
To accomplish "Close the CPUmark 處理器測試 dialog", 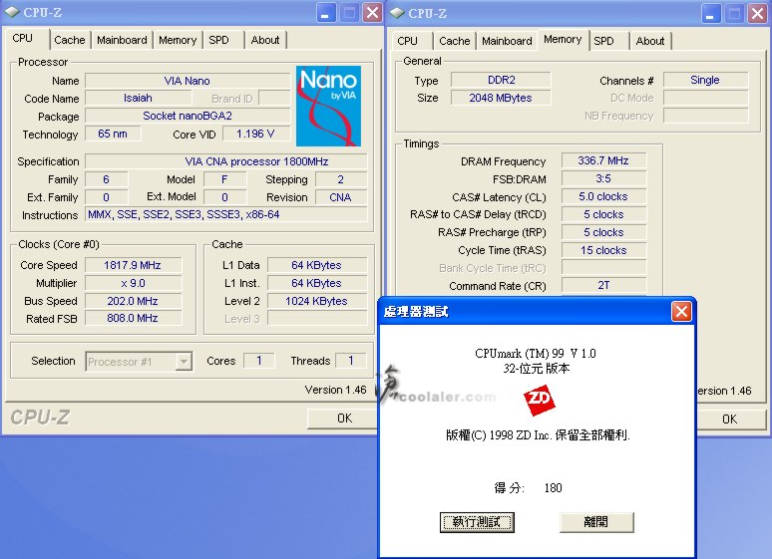I will (x=681, y=312).
